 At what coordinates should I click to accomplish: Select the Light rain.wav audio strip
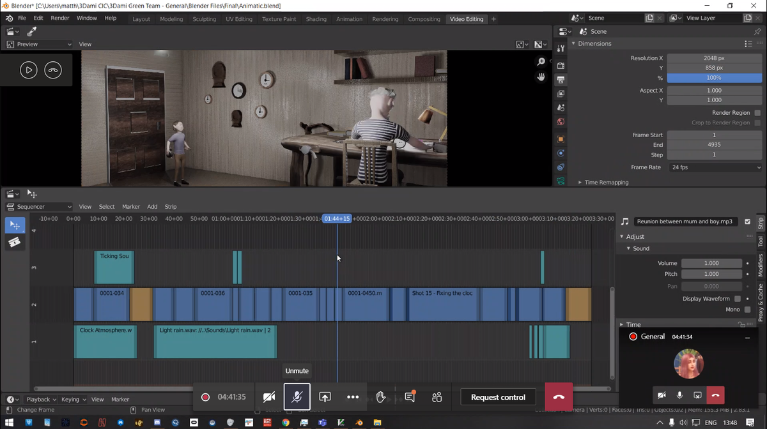[215, 342]
